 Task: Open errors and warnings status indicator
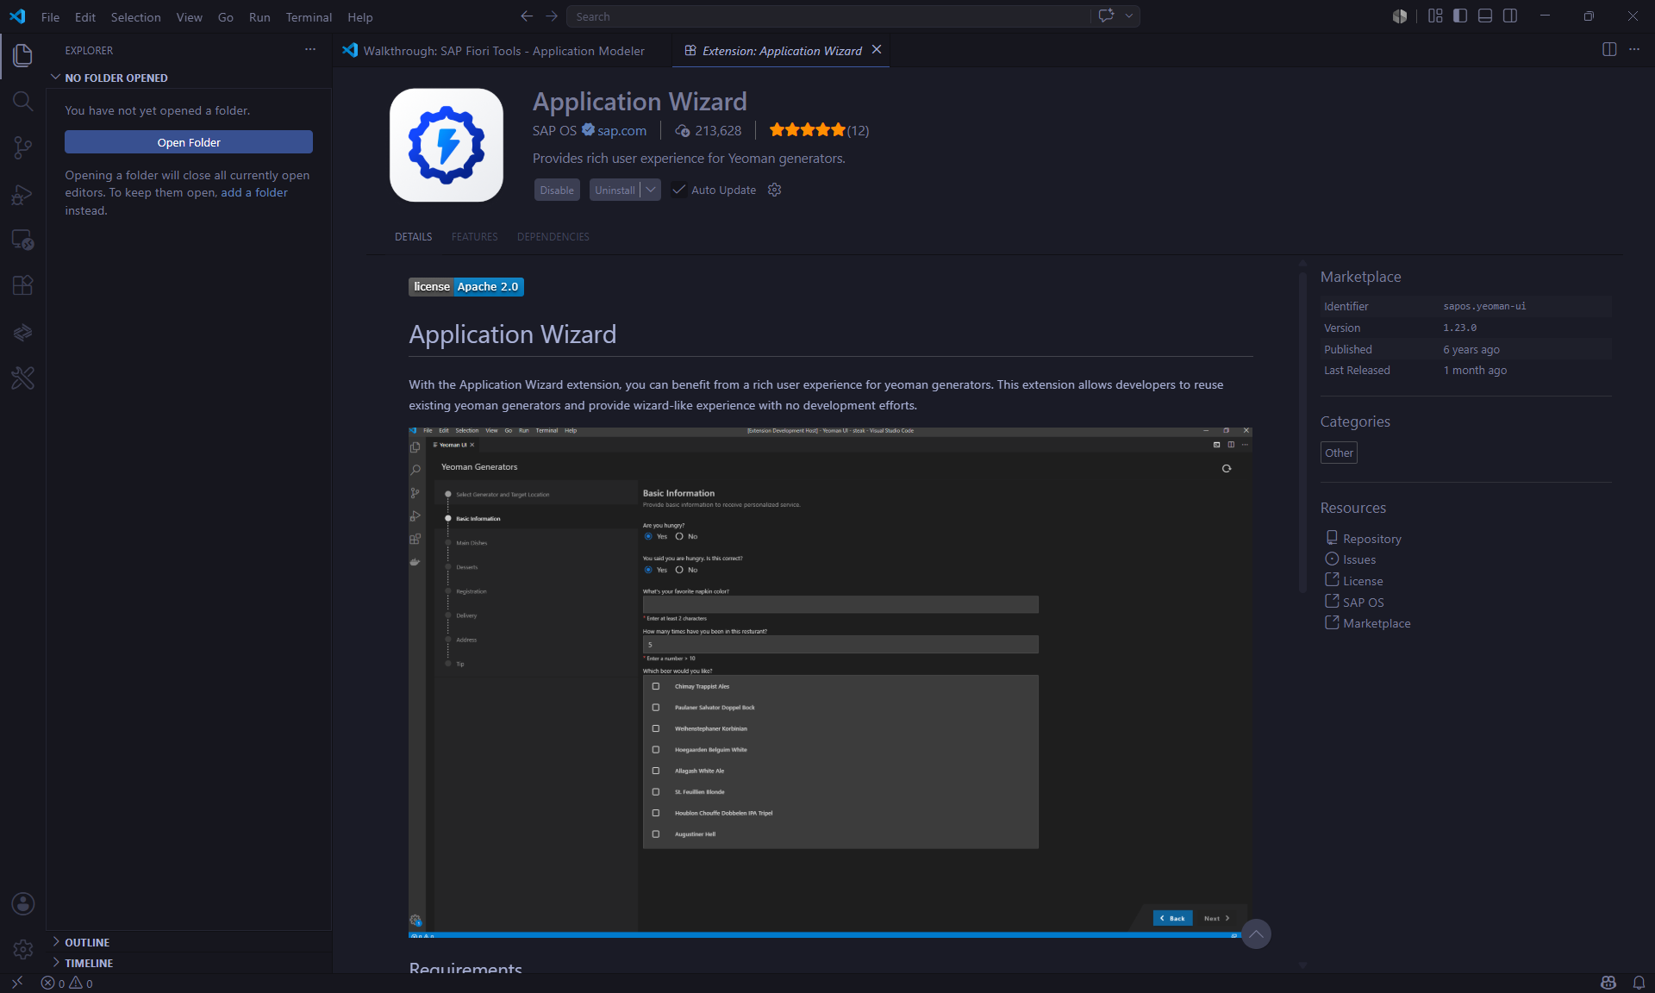pos(67,983)
